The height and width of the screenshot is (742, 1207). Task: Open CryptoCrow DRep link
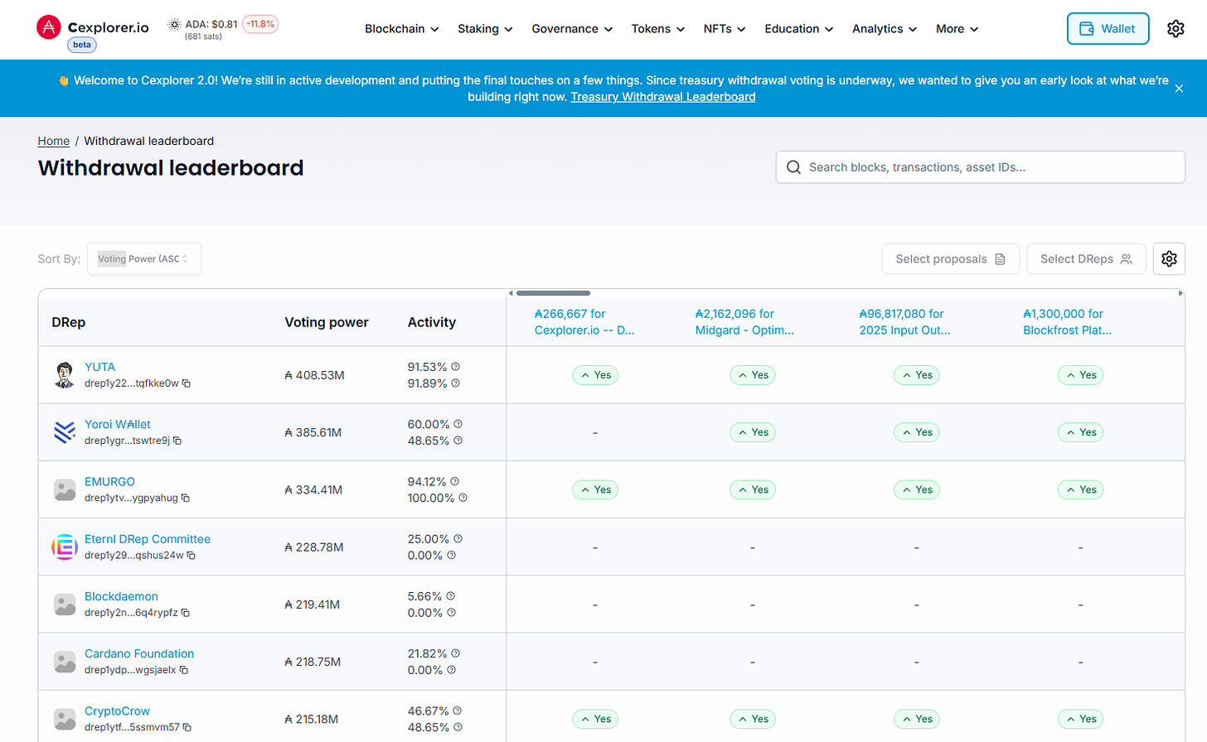click(x=117, y=711)
